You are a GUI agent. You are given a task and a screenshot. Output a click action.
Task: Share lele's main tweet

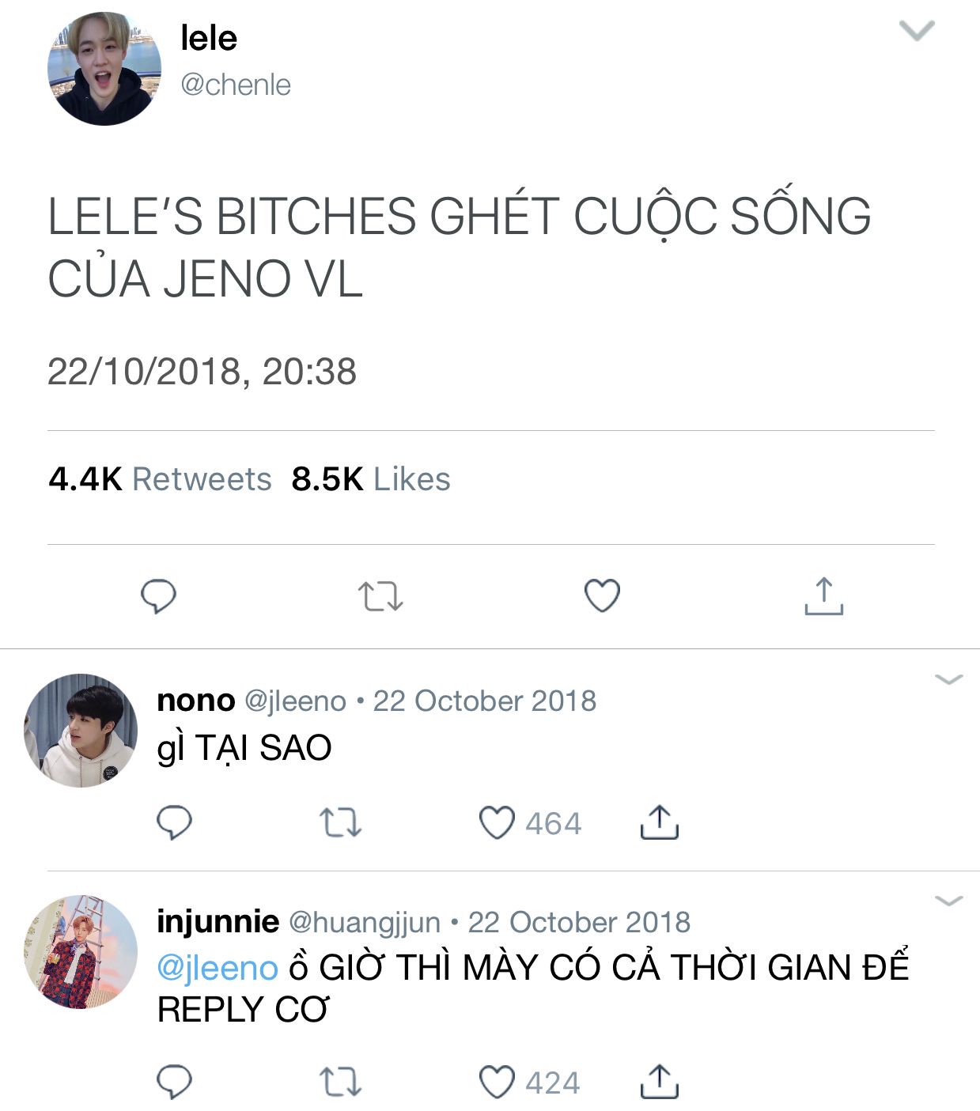click(x=823, y=595)
